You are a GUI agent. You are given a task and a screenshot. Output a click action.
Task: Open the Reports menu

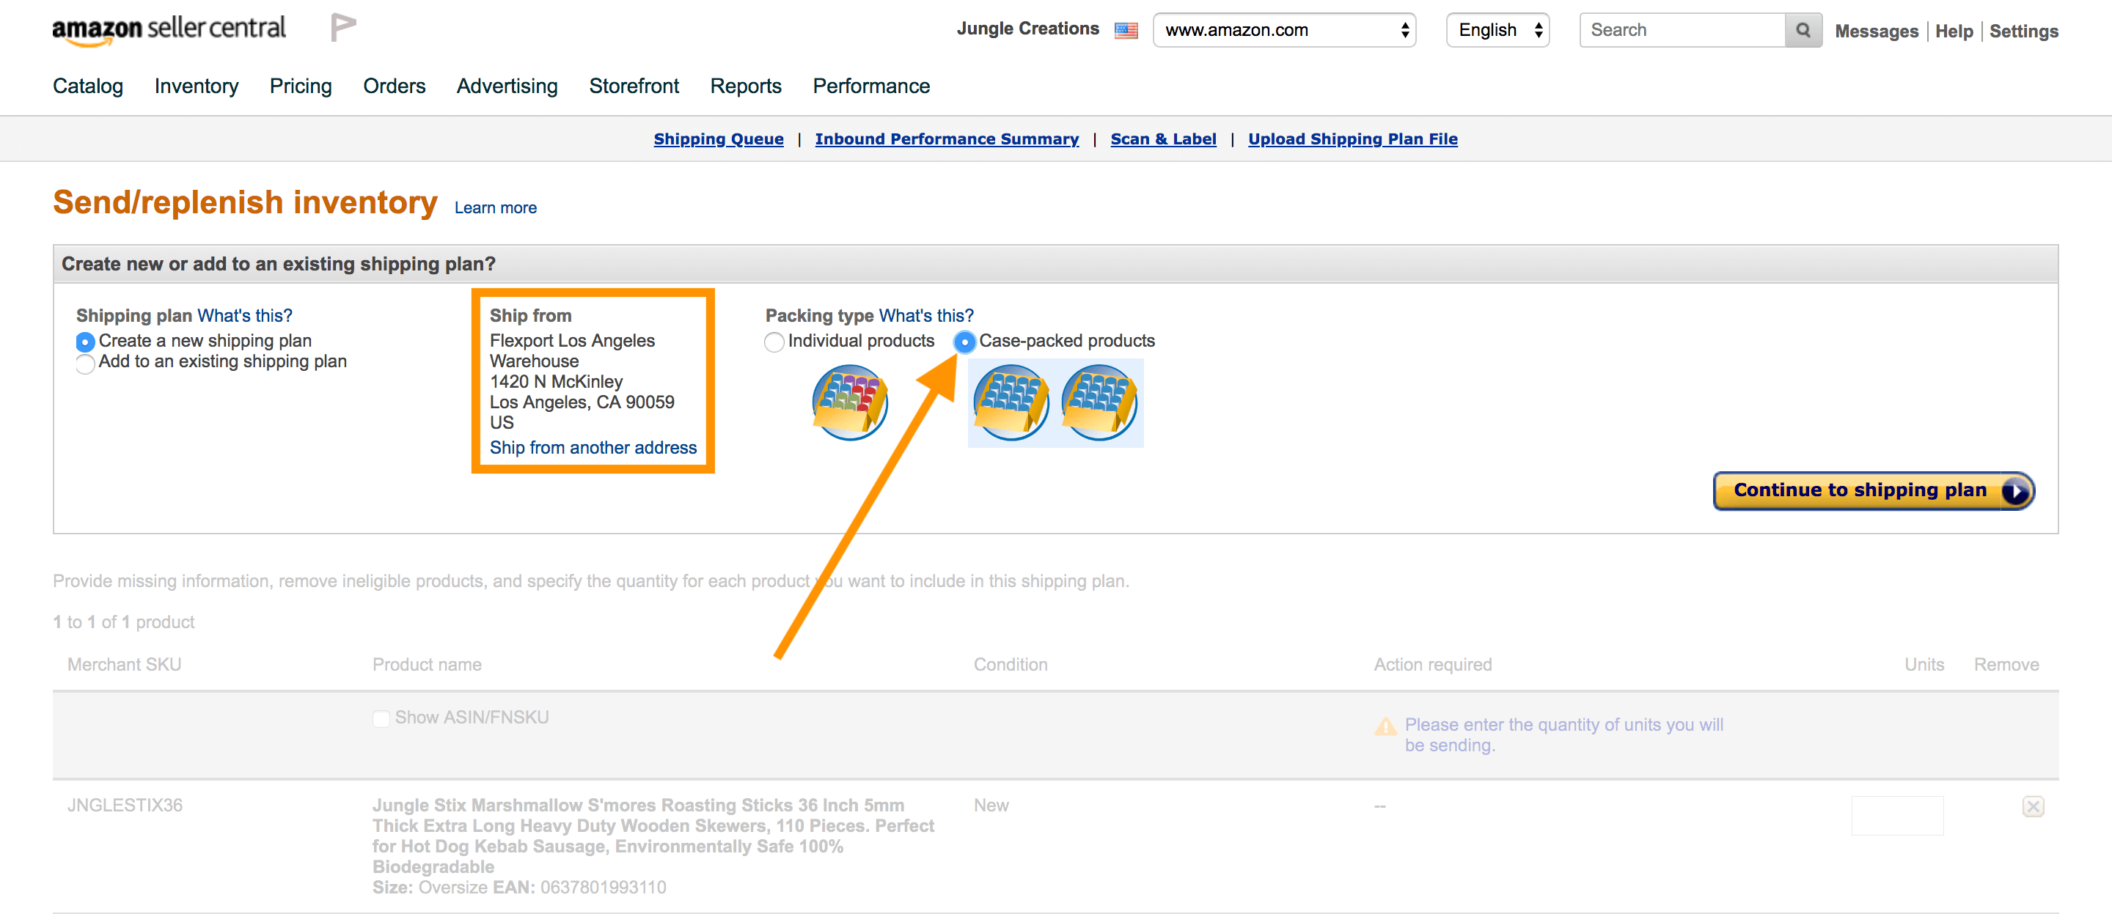tap(744, 86)
